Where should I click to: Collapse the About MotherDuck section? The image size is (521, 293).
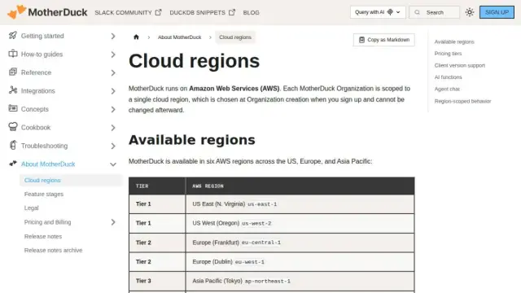113,164
